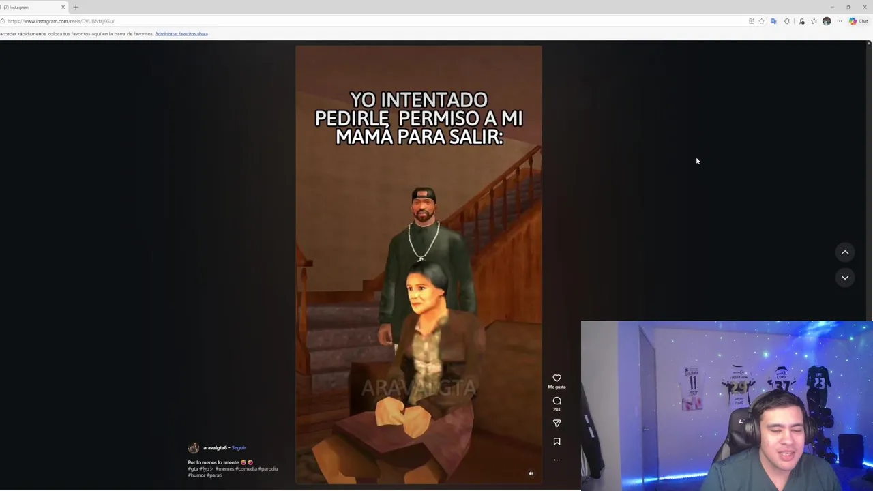Open the Copilot Chat button
Screen dimensions: 873x491
pyautogui.click(x=858, y=21)
